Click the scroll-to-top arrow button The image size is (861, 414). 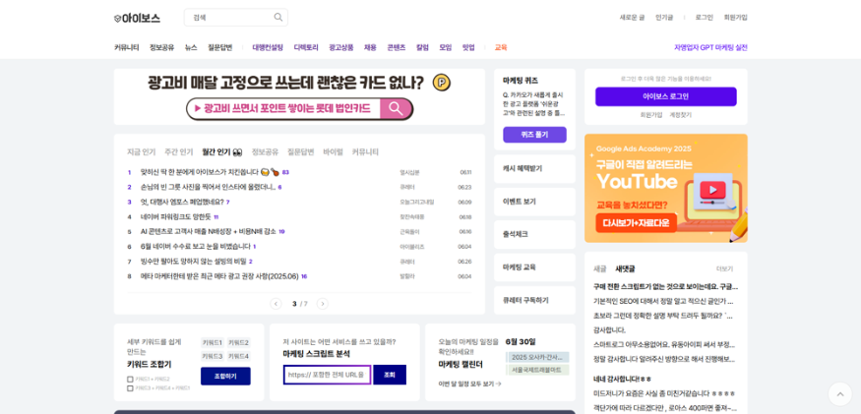839,393
